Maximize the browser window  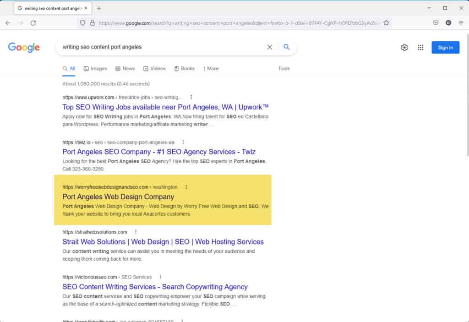[x=445, y=8]
